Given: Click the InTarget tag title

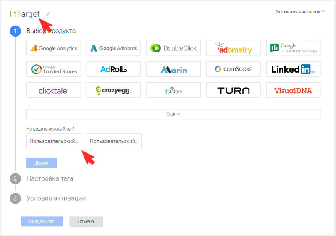Looking at the screenshot, I should click(25, 14).
